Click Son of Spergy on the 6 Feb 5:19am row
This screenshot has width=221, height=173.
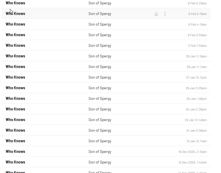click(100, 14)
